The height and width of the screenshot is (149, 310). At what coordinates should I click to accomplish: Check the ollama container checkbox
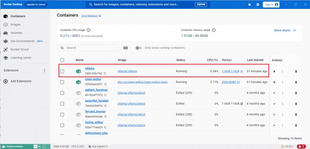[62, 71]
